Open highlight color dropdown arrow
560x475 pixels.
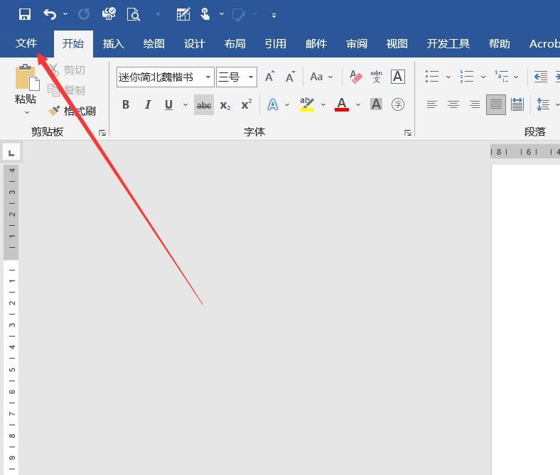(x=323, y=104)
